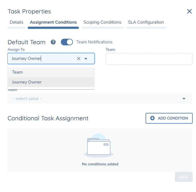Viewport: 196px width, 192px height.
Task: Open the "select value" Team dropdown
Action: pos(96,99)
